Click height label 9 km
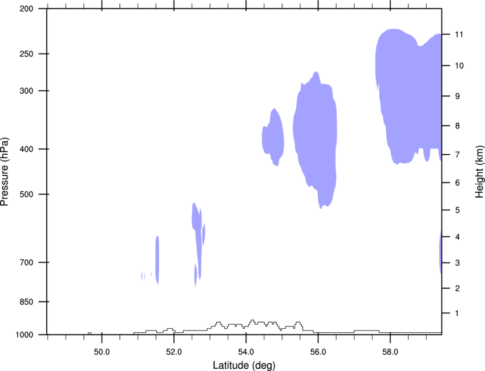 pyautogui.click(x=458, y=96)
